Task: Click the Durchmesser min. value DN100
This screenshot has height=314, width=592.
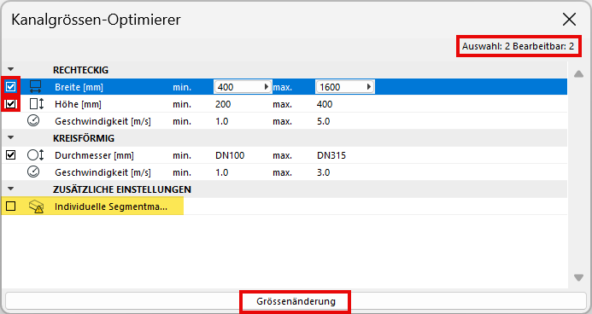Action: [230, 155]
